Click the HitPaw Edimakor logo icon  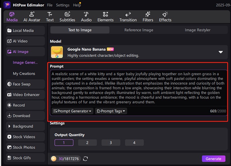[x=7, y=5]
